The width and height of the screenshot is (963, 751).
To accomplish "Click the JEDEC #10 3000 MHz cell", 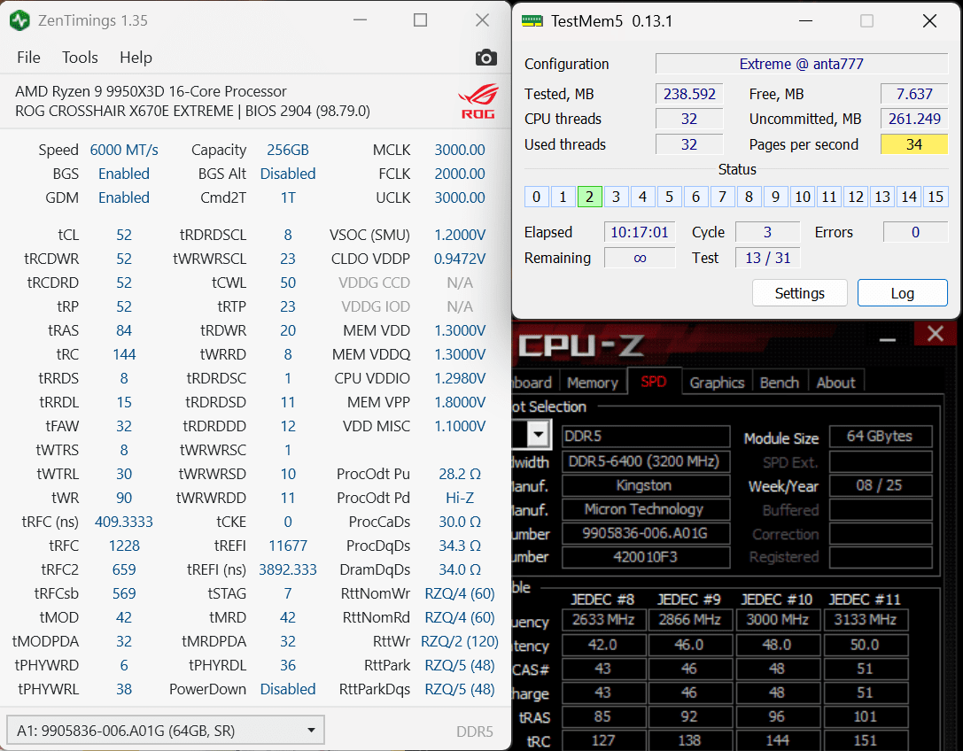I will click(x=777, y=620).
